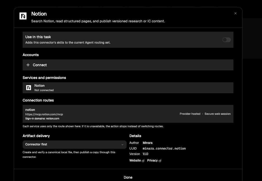Click the Accounts section heading
This screenshot has width=262, height=181.
pos(31,55)
